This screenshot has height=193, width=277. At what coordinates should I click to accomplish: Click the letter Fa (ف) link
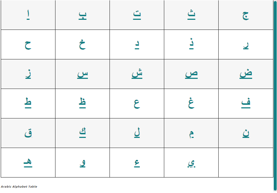[246, 103]
